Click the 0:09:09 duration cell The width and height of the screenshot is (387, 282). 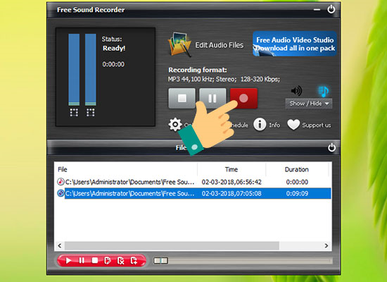(297, 193)
